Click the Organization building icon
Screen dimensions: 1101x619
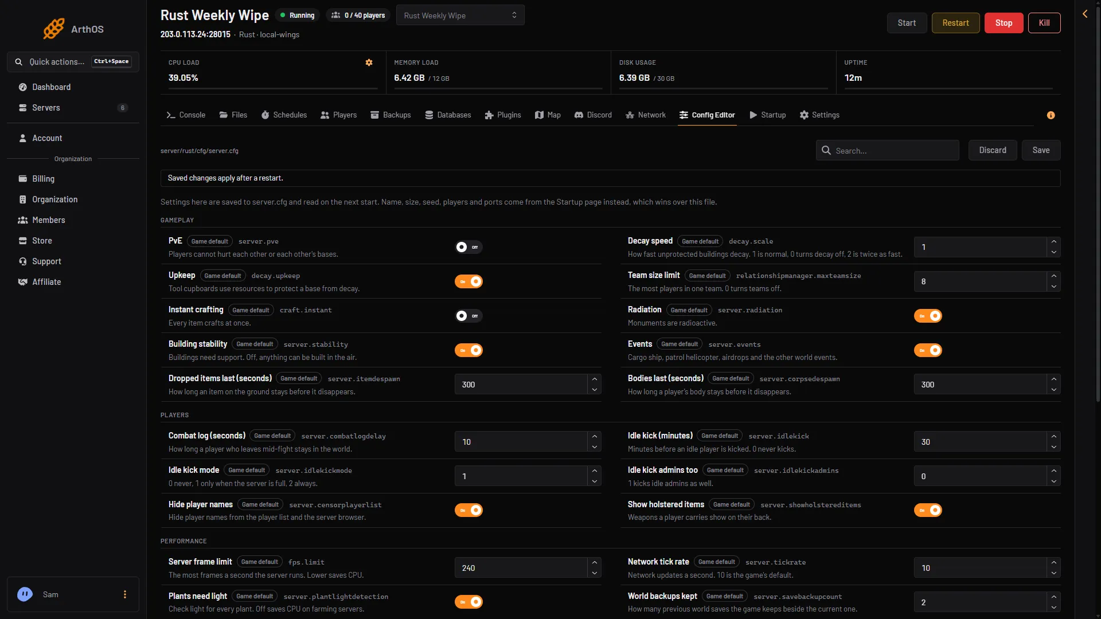(x=23, y=199)
